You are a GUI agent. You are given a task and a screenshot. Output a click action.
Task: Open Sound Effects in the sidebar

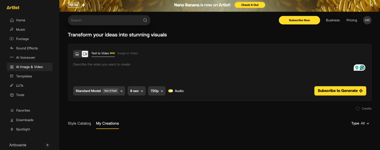[x=27, y=48]
